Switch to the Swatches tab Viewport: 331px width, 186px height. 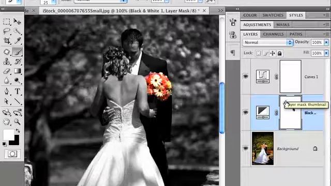pos(273,15)
